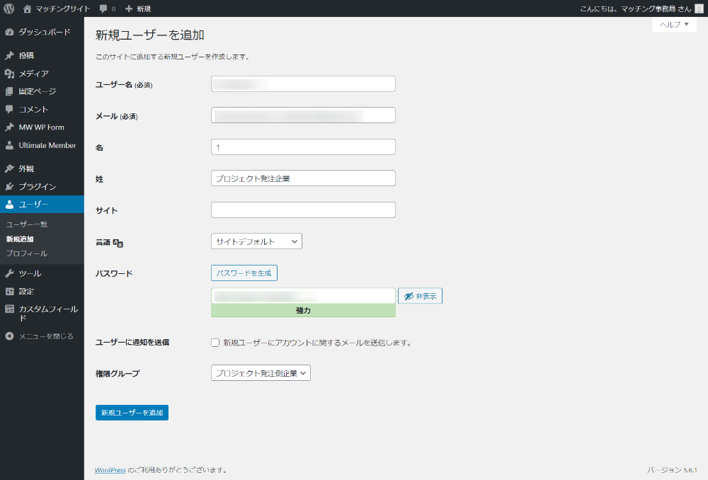This screenshot has height=480, width=708.
Task: Open ダッシュボード menu item
Action: tap(42, 32)
